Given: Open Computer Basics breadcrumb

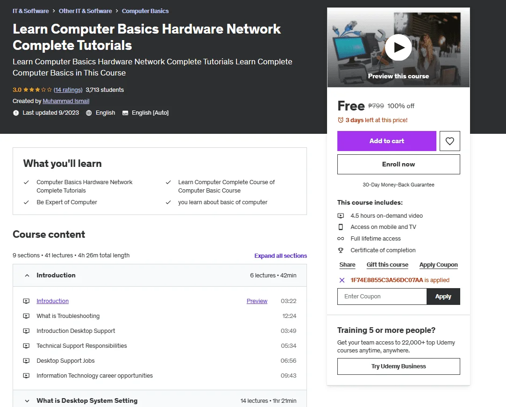Looking at the screenshot, I should pyautogui.click(x=145, y=11).
